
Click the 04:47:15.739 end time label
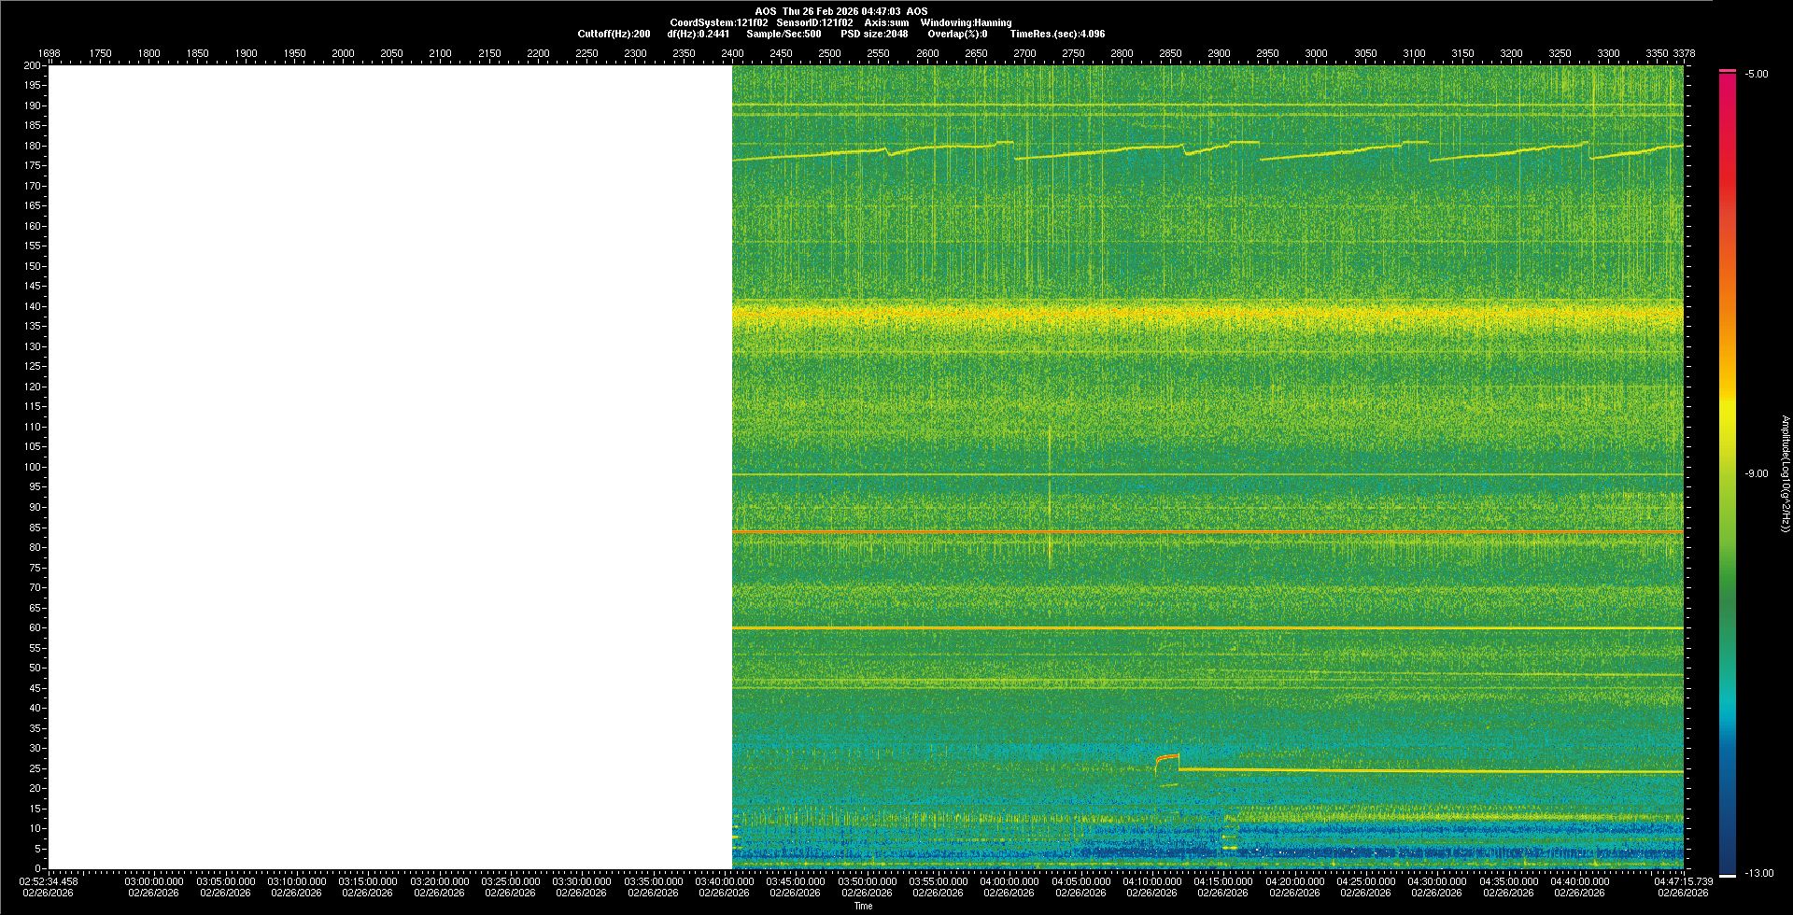[1683, 881]
